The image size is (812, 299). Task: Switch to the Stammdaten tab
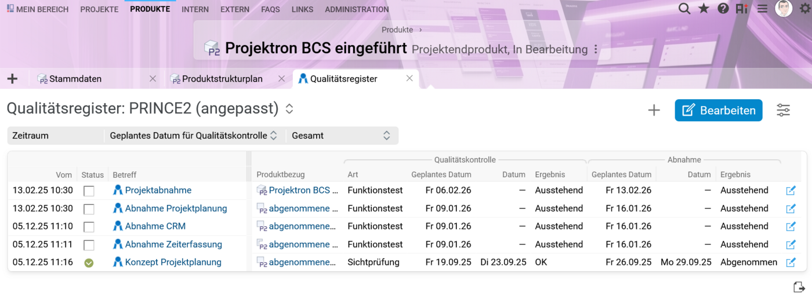click(75, 79)
